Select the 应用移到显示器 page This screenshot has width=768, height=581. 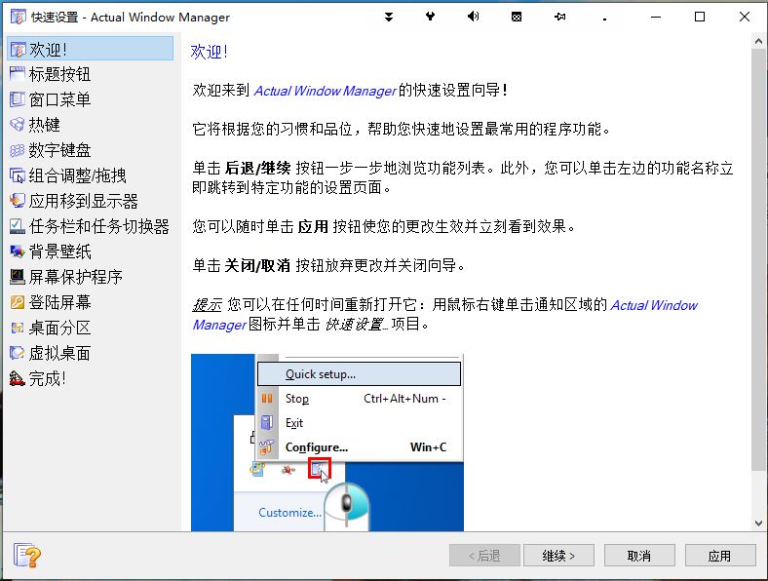[x=83, y=201]
